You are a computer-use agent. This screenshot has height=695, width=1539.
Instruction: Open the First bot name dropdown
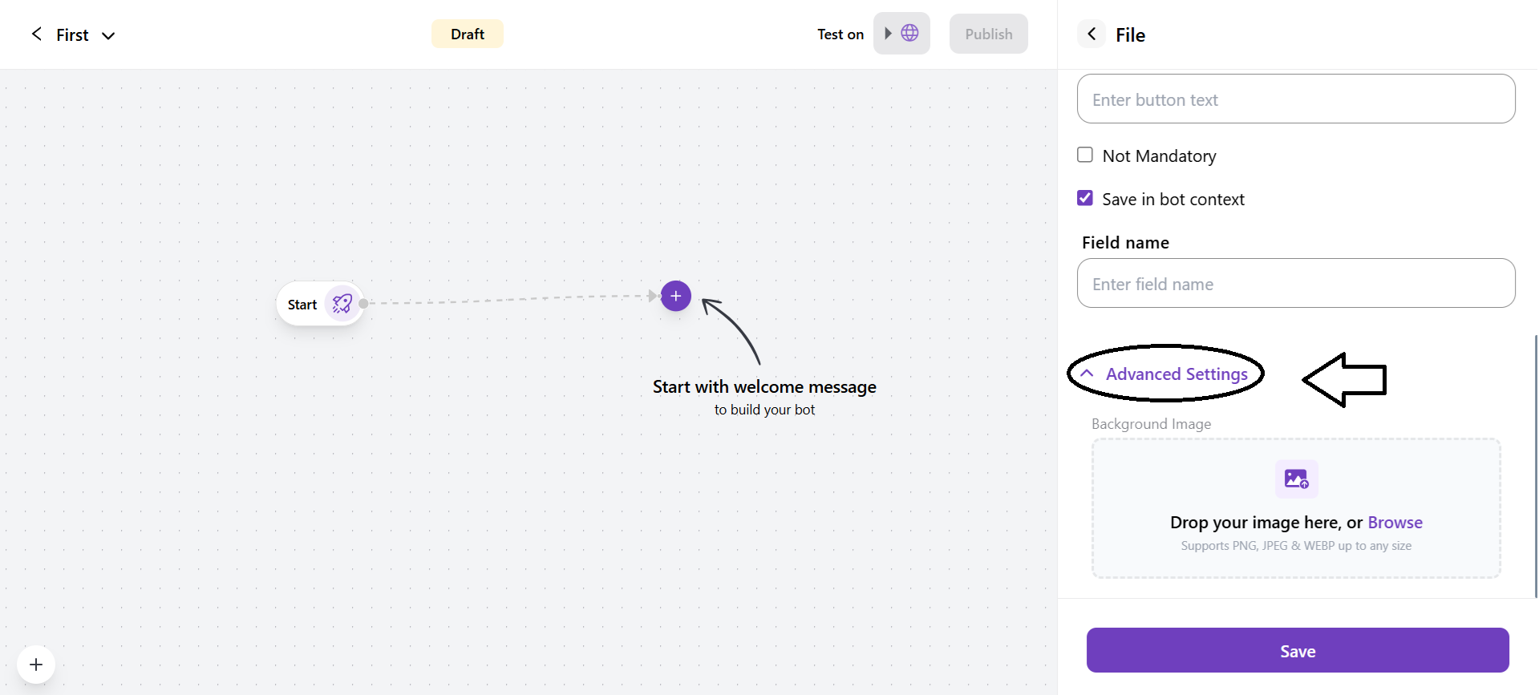(108, 35)
